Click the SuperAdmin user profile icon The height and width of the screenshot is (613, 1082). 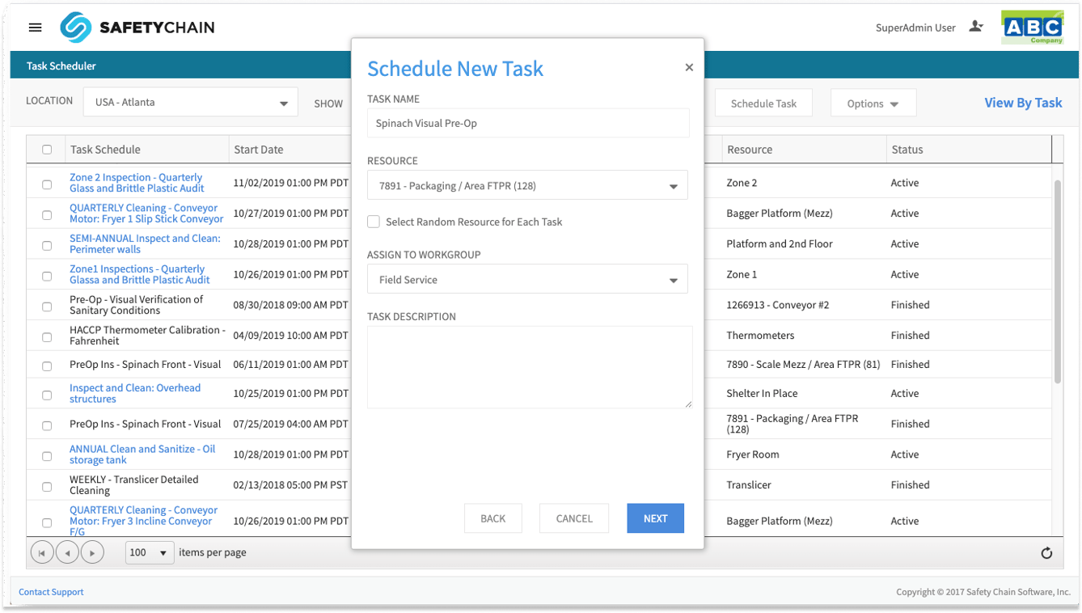(976, 27)
